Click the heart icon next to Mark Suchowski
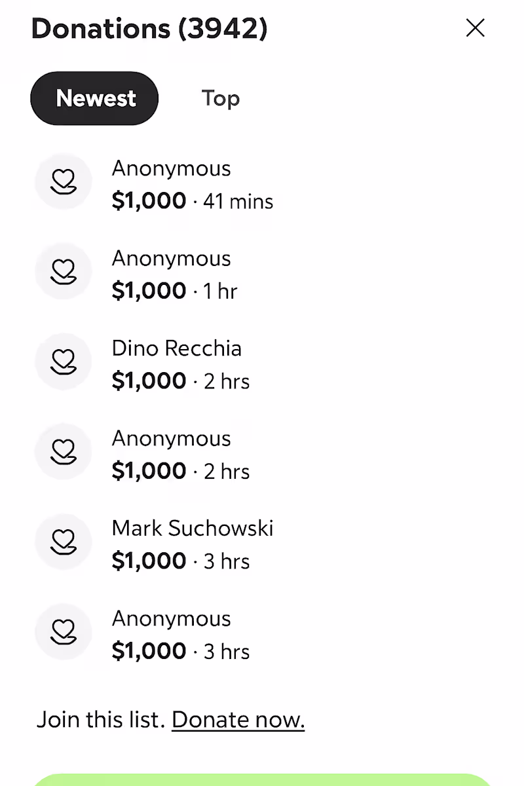The height and width of the screenshot is (786, 524). (64, 542)
